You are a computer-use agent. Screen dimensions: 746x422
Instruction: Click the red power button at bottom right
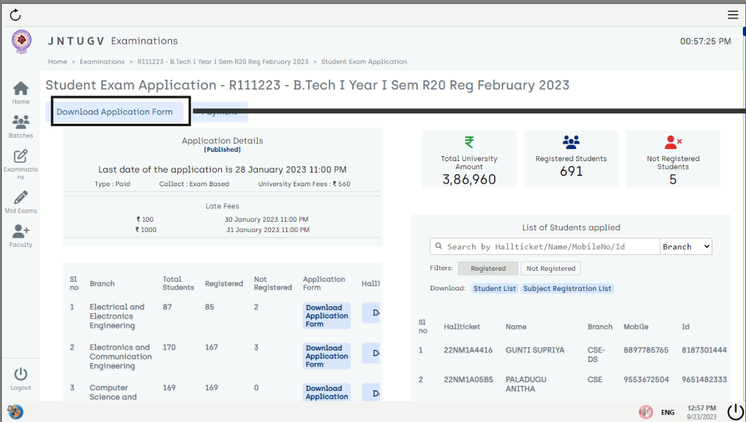(734, 411)
